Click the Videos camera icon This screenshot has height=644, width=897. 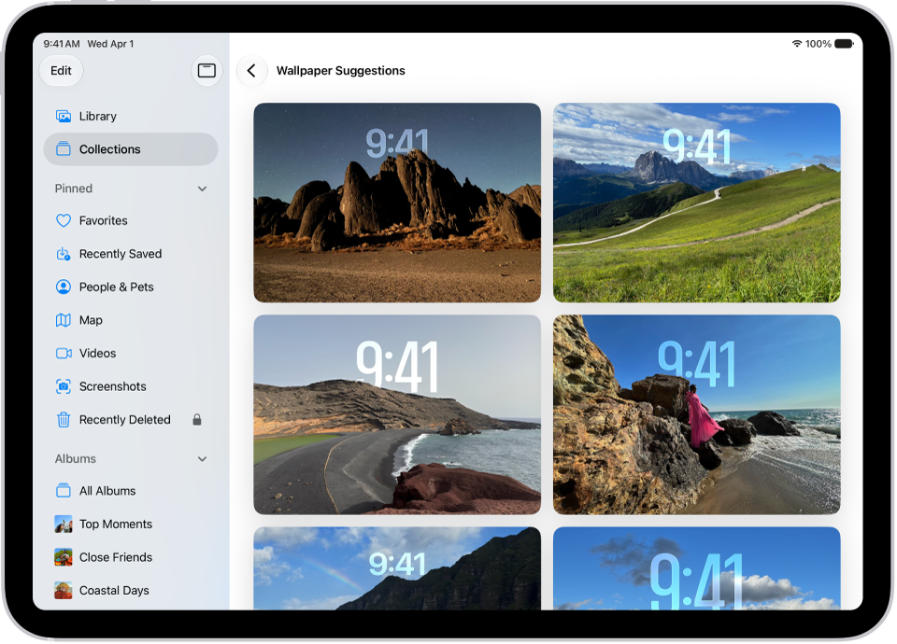(64, 353)
